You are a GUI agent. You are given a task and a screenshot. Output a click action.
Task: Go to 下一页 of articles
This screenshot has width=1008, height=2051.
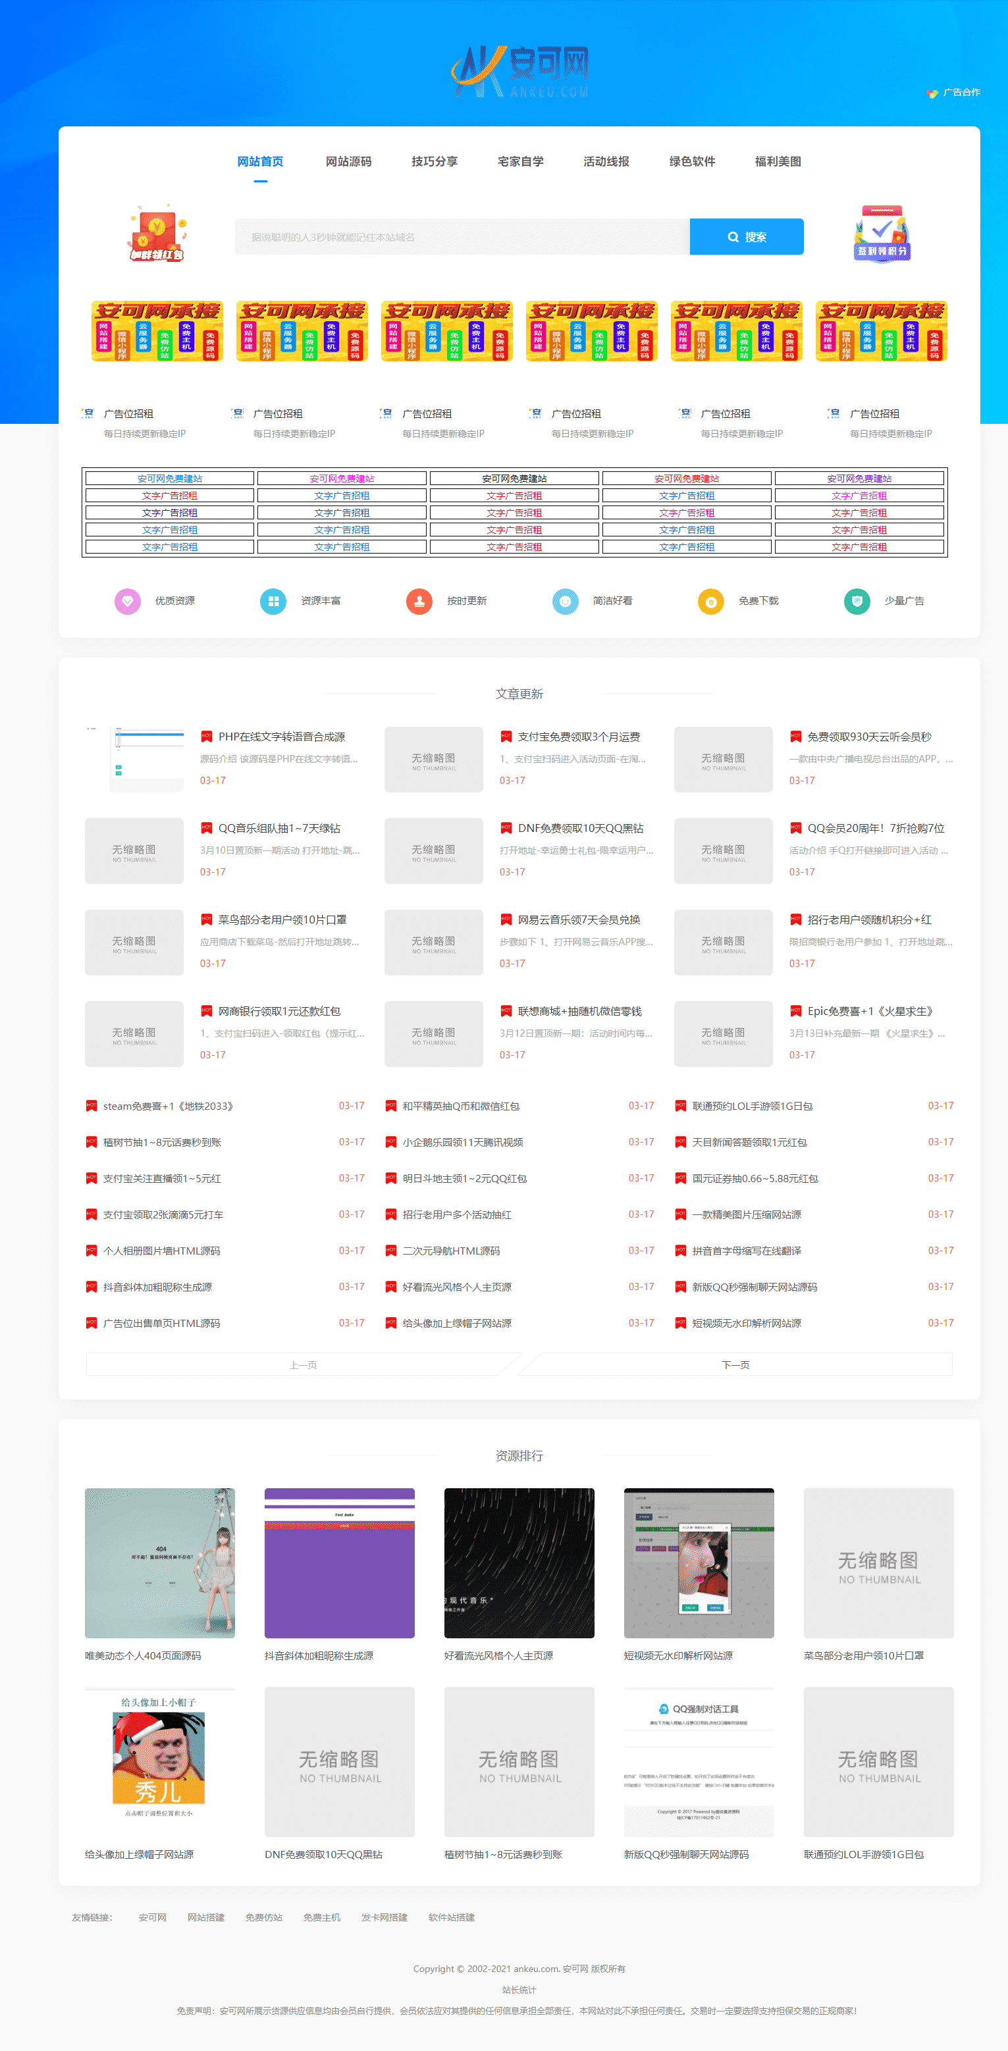pos(735,1364)
